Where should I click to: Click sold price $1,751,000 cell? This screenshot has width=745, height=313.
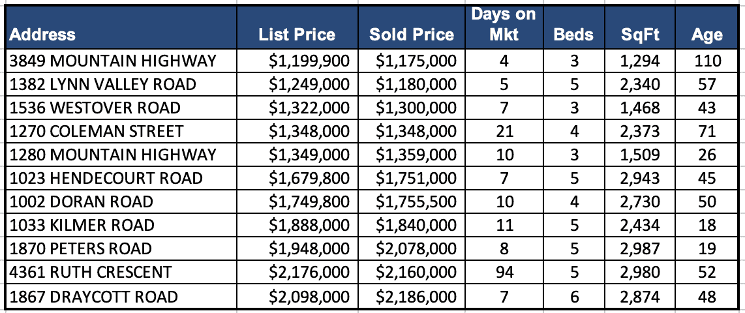(x=416, y=178)
